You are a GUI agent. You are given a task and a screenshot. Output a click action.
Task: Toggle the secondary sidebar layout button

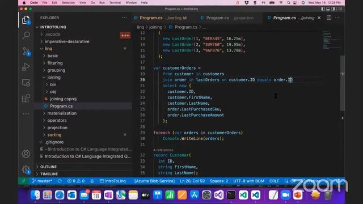(333, 9)
